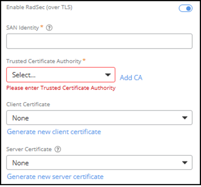Image resolution: width=201 pixels, height=187 pixels.
Task: Click the SAN Identity text input field
Action: 99,41
